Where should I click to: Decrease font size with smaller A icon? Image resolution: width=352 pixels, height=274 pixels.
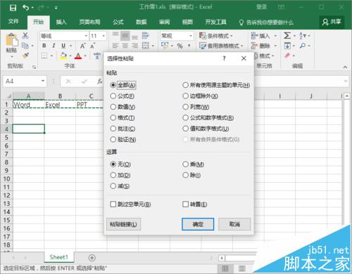coord(93,46)
